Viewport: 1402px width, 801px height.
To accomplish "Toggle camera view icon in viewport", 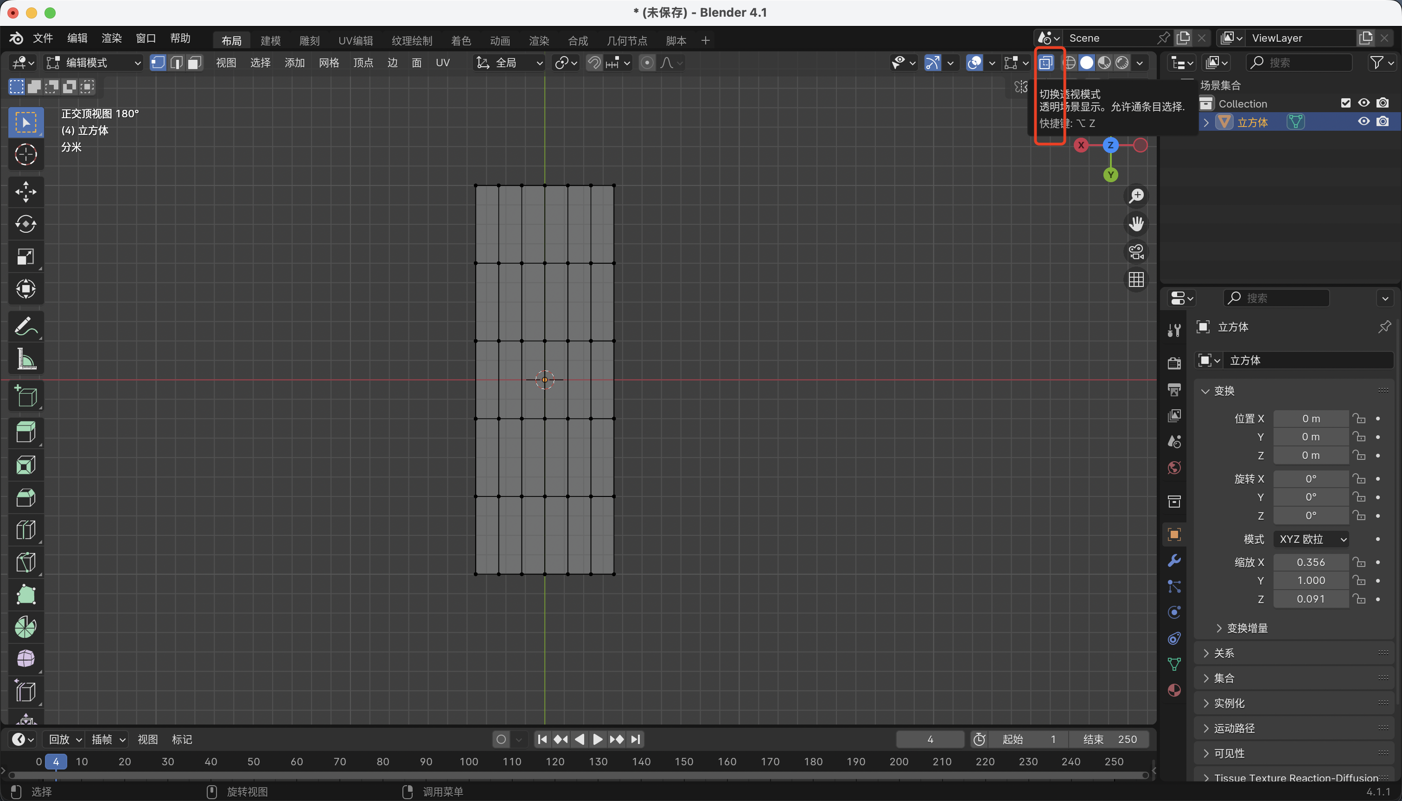I will tap(1136, 252).
